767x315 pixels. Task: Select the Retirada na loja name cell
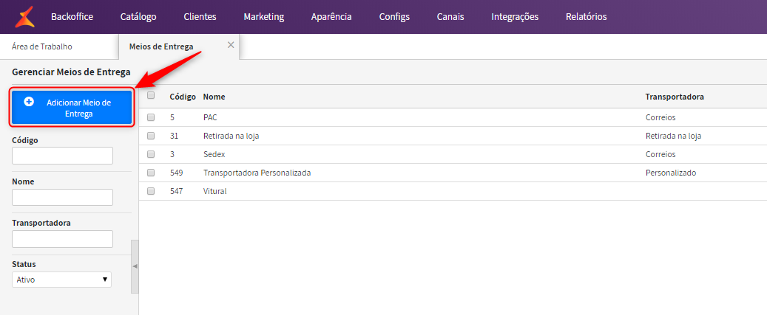(x=231, y=136)
